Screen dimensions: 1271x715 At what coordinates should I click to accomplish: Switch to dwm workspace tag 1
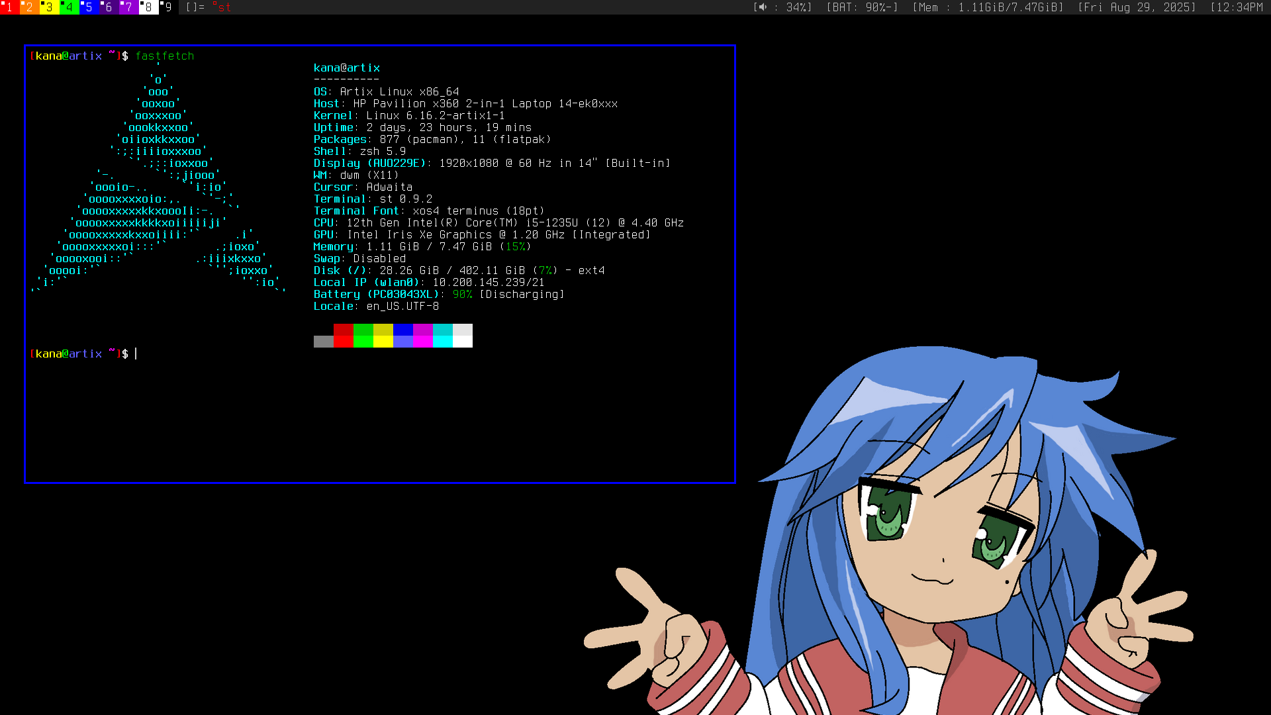tap(10, 7)
